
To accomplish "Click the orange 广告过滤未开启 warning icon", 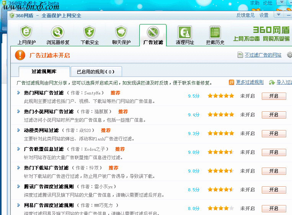I will [20, 55].
